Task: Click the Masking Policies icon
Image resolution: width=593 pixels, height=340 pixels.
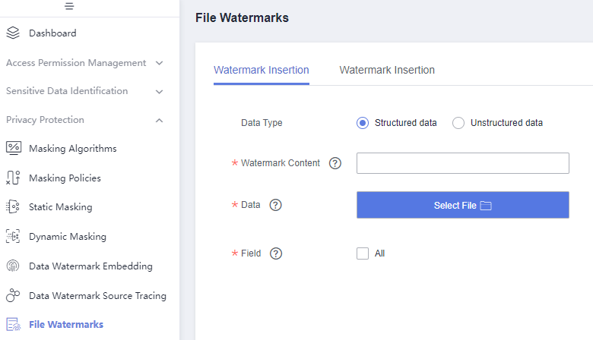Action: [x=13, y=178]
